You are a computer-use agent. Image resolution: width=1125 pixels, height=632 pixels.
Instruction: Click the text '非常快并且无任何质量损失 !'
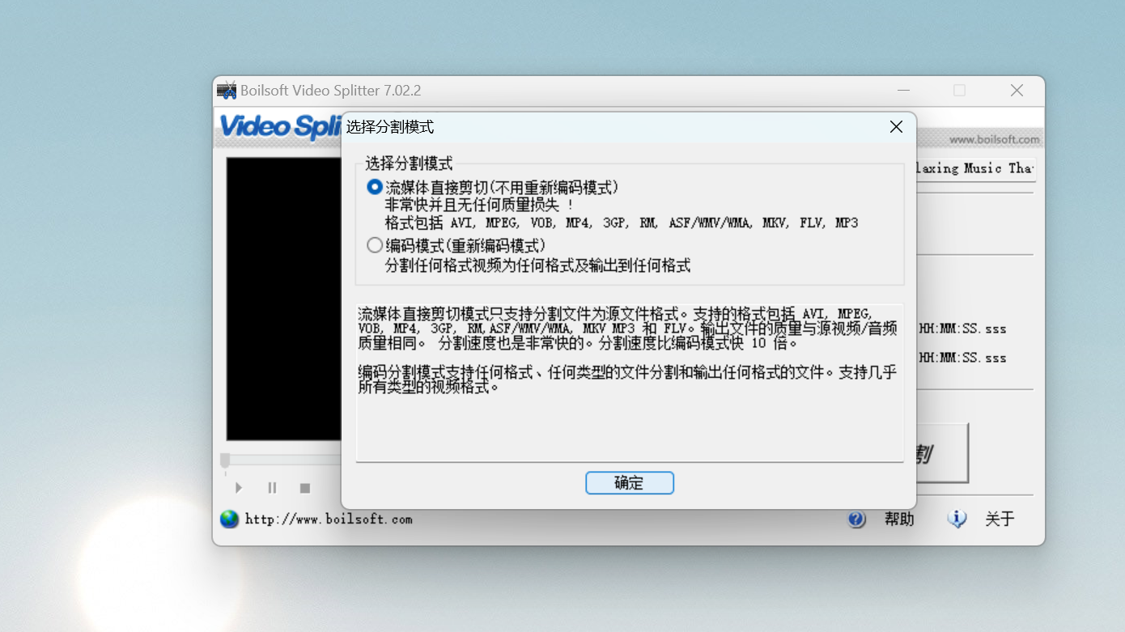(479, 205)
